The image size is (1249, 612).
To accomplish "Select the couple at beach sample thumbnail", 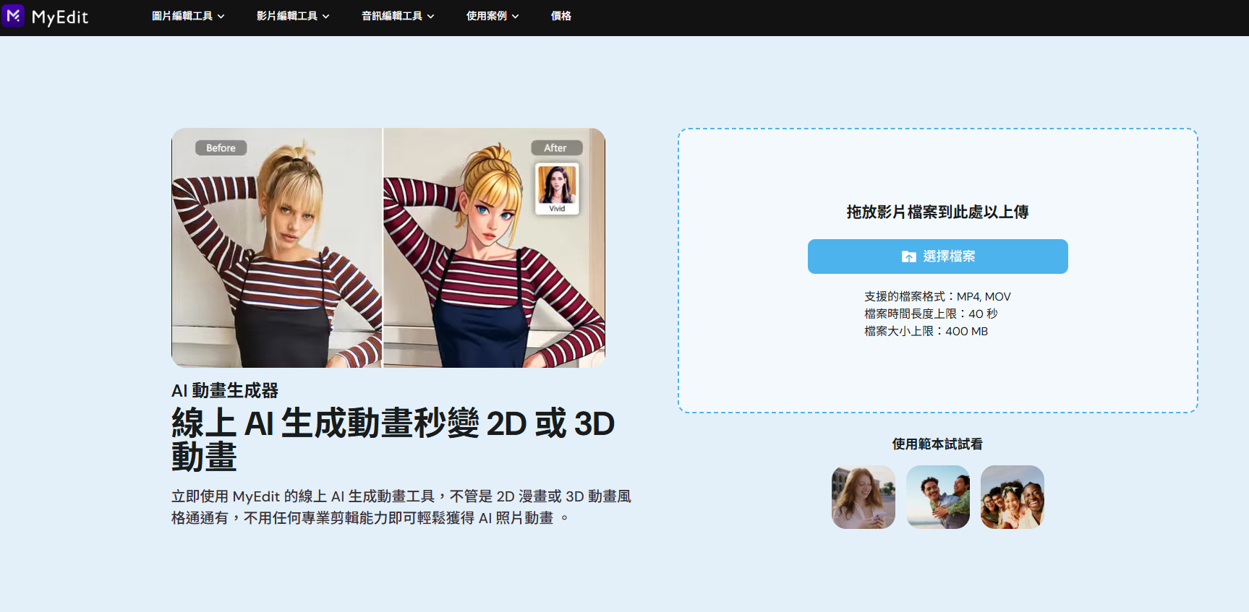I will pyautogui.click(x=938, y=497).
